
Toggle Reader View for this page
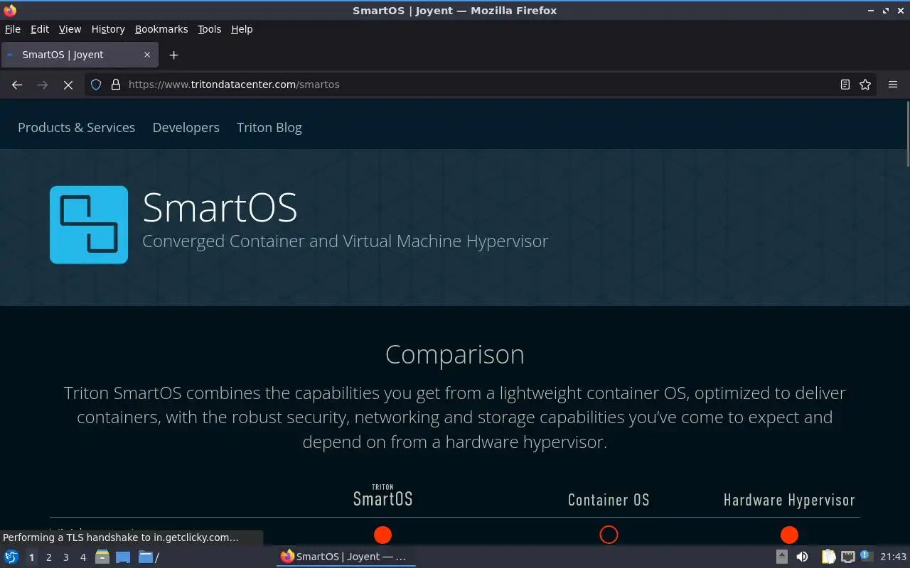845,84
